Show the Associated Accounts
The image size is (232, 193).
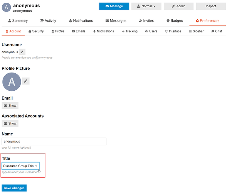coord(10,124)
